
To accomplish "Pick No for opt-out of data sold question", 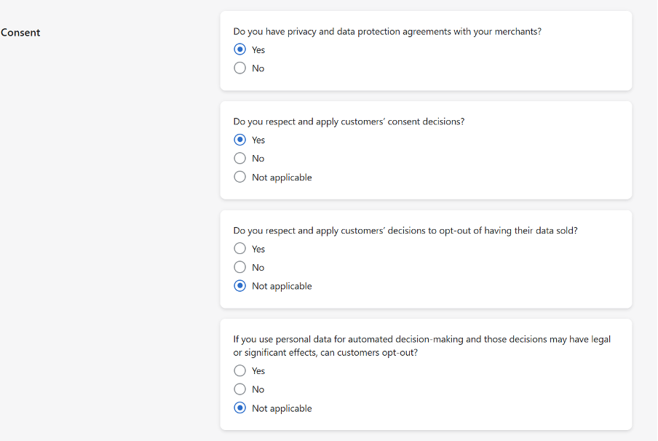I will (240, 268).
